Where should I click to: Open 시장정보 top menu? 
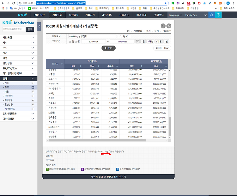coord(57,15)
